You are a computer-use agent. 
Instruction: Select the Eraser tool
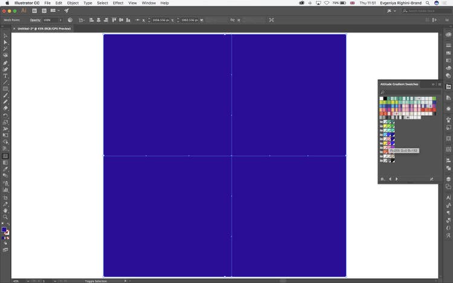tap(5, 108)
